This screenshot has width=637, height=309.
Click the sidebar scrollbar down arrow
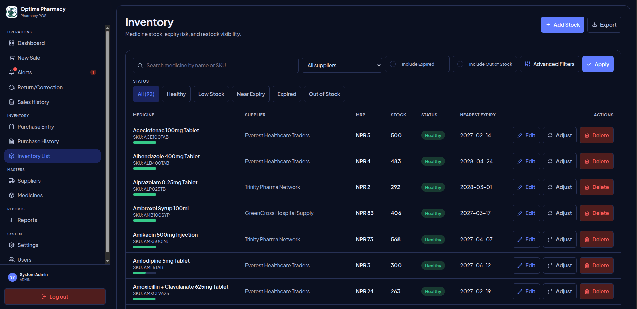tap(107, 261)
